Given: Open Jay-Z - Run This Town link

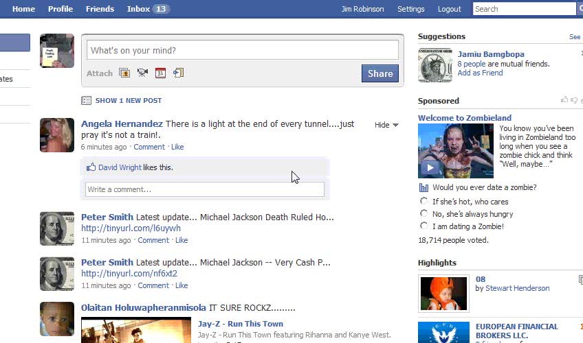Looking at the screenshot, I should [x=241, y=324].
